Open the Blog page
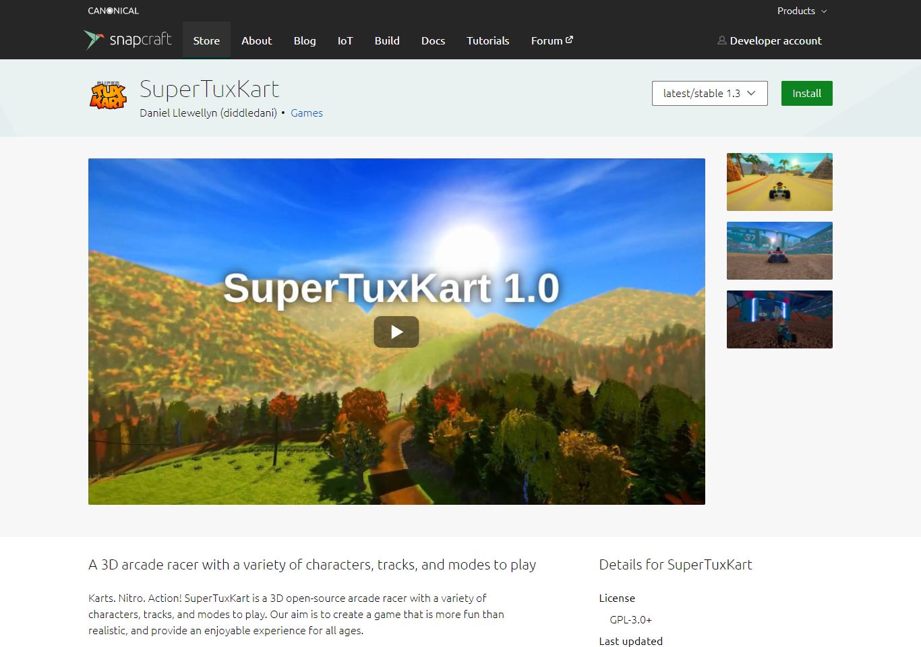Viewport: 921px width, 647px height. (305, 40)
